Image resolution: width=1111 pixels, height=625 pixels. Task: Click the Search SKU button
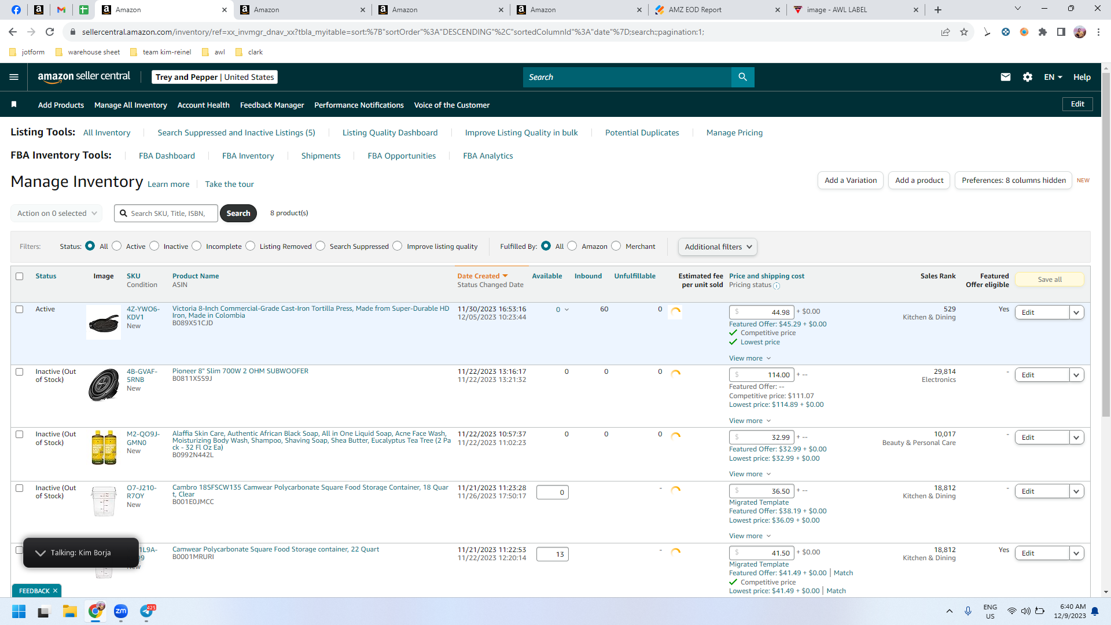click(x=238, y=213)
